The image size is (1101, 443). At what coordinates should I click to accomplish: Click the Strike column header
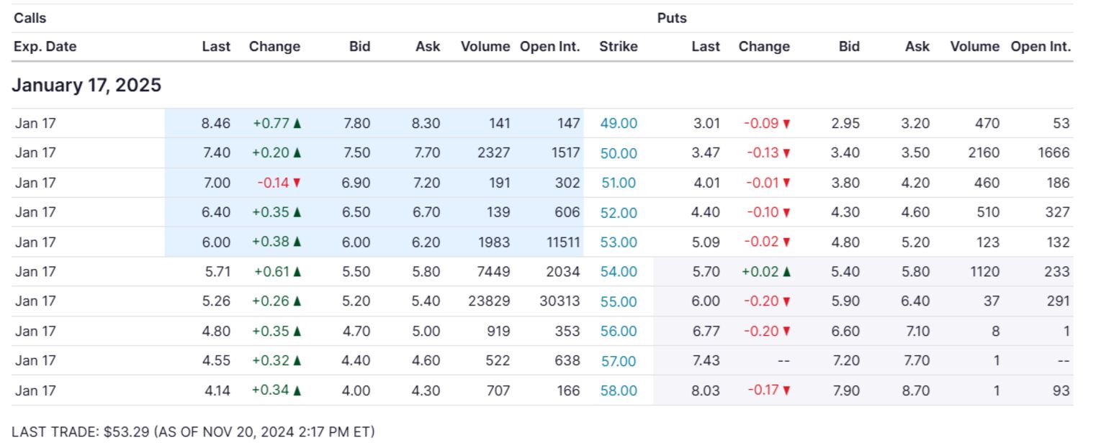619,47
